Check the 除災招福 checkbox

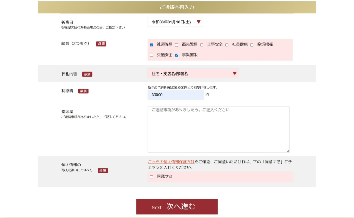[252, 45]
